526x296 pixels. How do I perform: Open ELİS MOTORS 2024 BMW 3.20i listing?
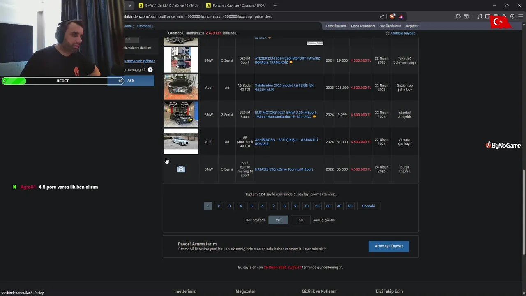tap(286, 115)
